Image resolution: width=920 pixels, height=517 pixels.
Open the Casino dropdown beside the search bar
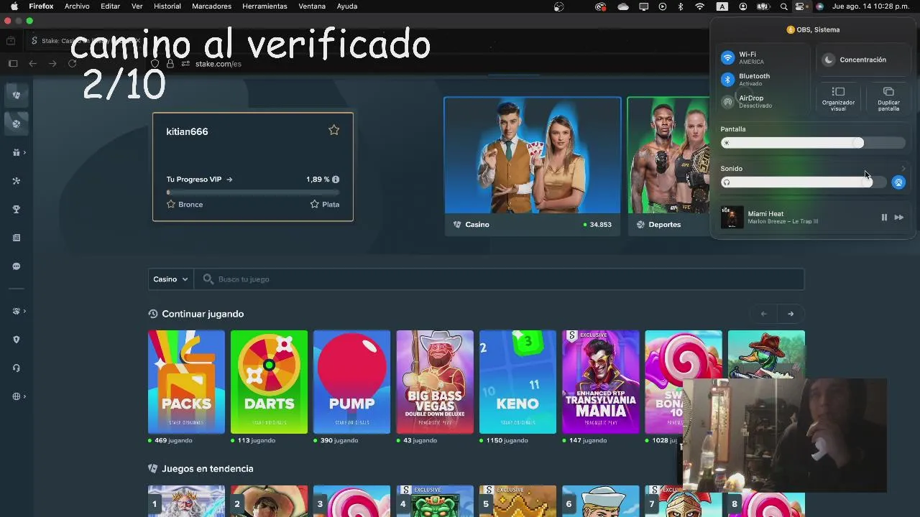tap(170, 279)
